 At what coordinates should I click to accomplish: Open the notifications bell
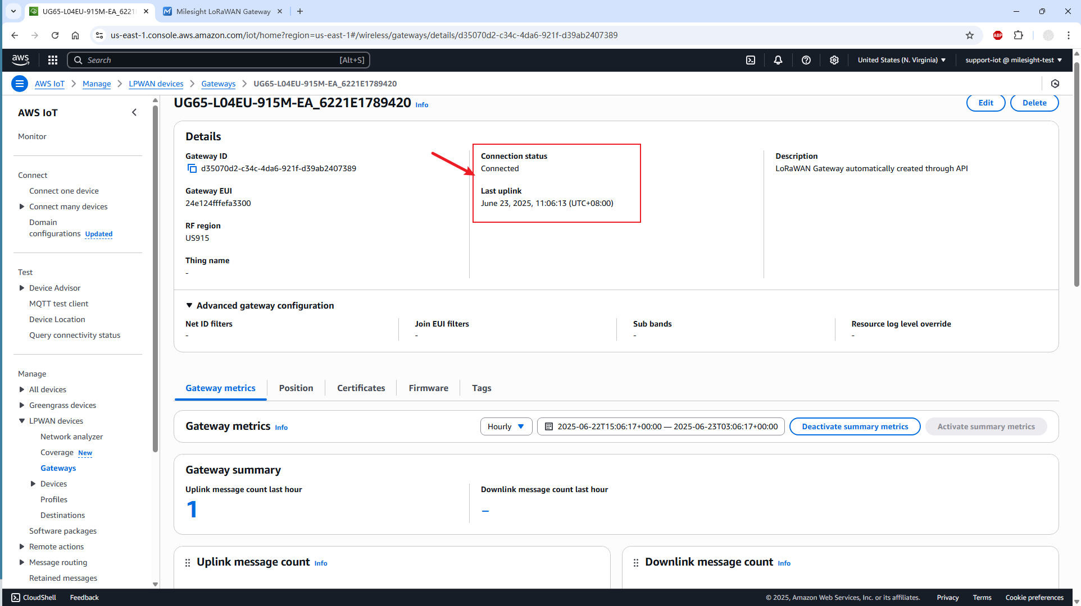click(x=778, y=60)
